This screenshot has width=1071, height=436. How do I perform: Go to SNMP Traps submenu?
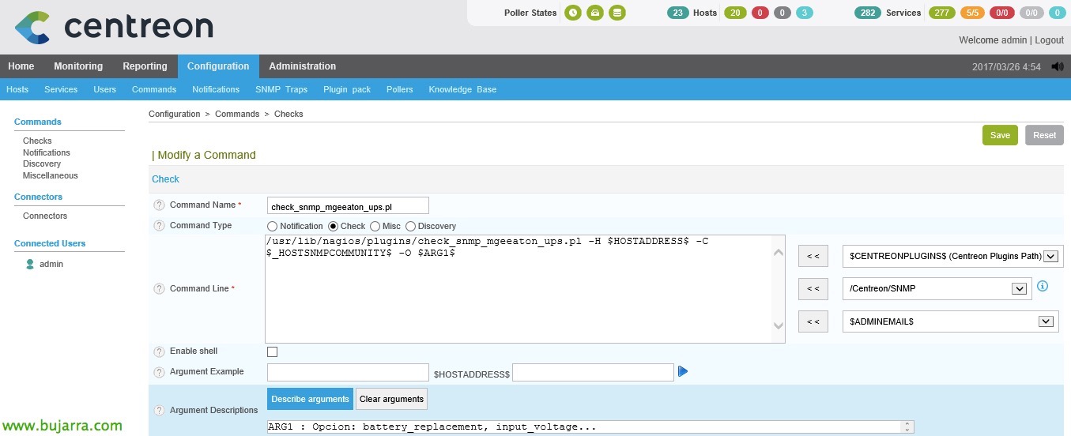281,89
